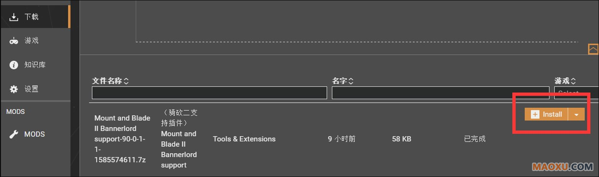Screen dimensions: 599x177
Task: Open the 游戏 Select filter dropdown
Action: 576,93
